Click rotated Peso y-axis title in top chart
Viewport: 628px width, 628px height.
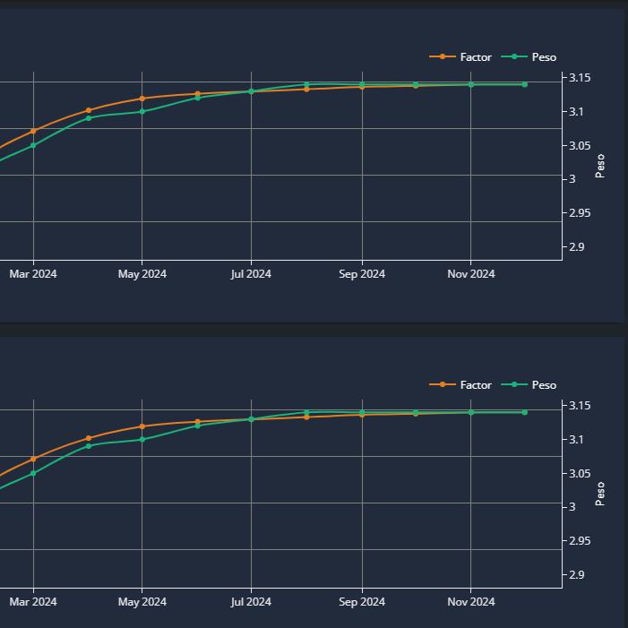600,167
